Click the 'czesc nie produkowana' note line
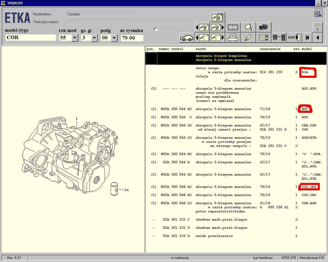This screenshot has width=328, height=262. pos(217,93)
